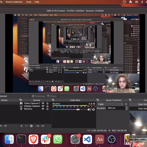Open Properties for the selected source
Viewport: 147px width, 147px height.
pos(38,96)
